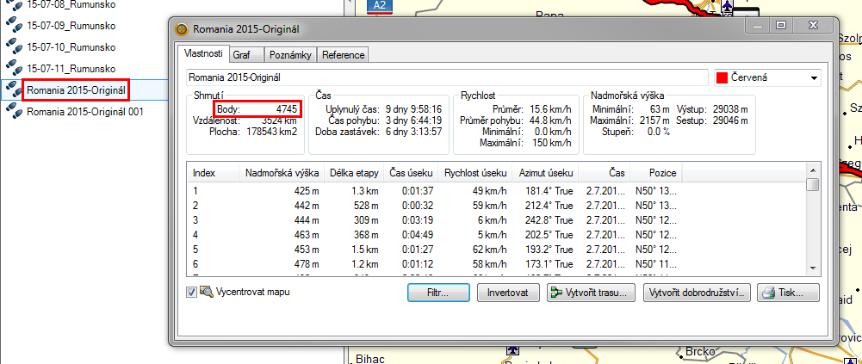Click the footprint icon of Romania 2015-Originál 001

[14, 111]
